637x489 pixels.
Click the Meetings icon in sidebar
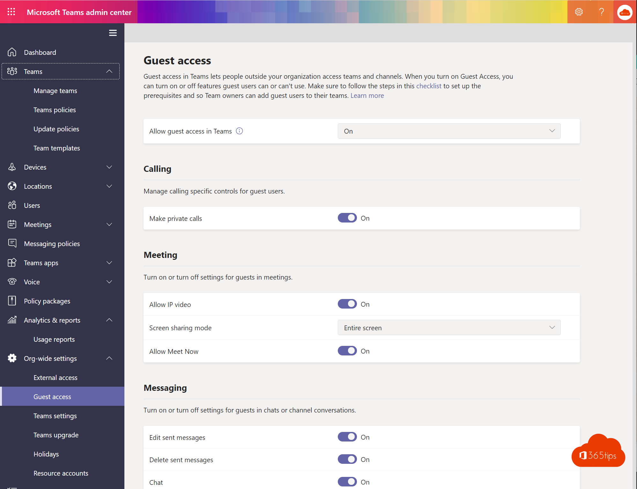[x=12, y=224]
